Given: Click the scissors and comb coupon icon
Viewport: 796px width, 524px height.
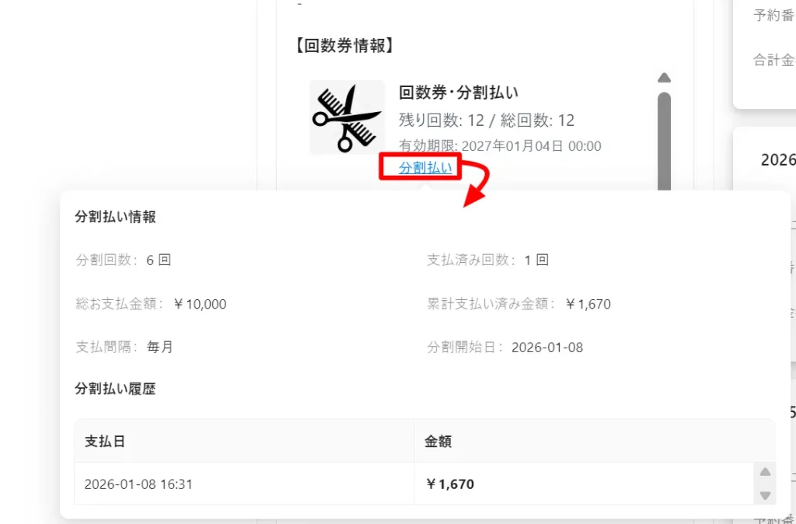Looking at the screenshot, I should 347,117.
